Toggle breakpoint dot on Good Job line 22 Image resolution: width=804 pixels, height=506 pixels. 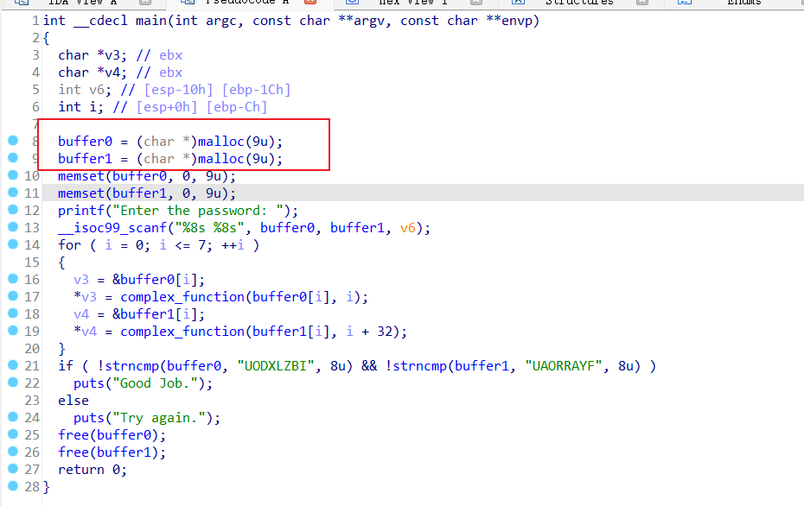(x=13, y=382)
